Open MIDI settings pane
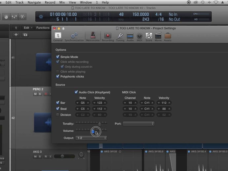 coord(139,37)
